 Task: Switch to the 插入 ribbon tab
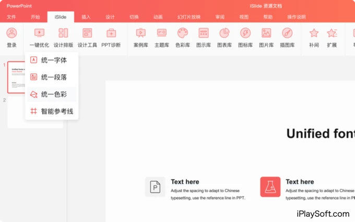point(86,17)
